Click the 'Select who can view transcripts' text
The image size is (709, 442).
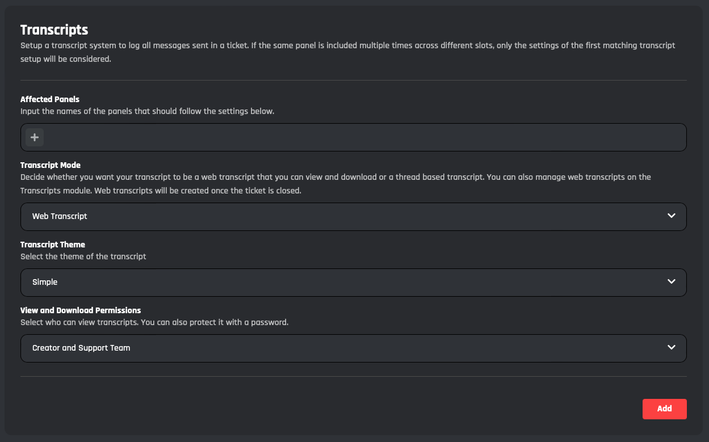coord(154,322)
